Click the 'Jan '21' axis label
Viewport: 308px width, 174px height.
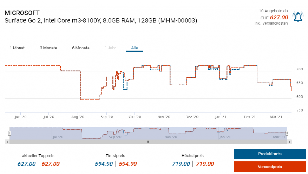[220, 117]
